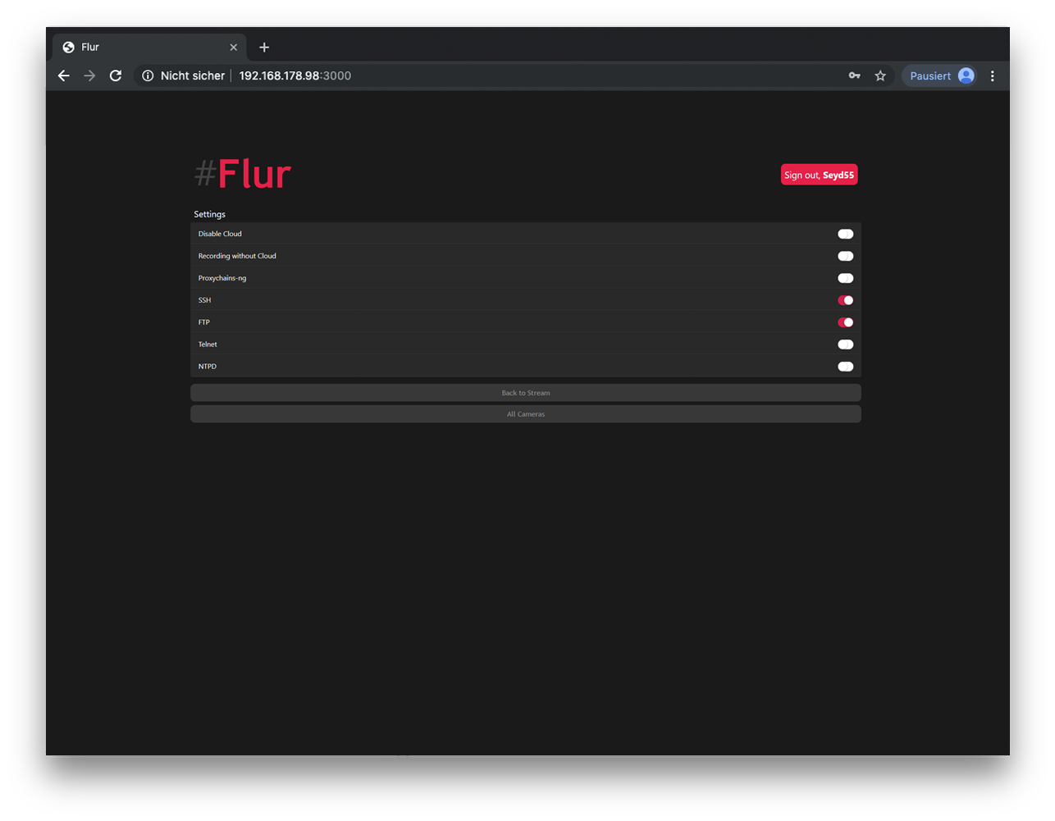Click the 'NTPD' label text
This screenshot has width=1055, height=821.
coord(208,367)
